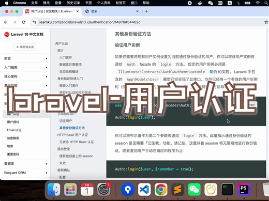Close the 用户认证 browser tab
Viewport: 269px width, 201px height.
tap(78, 11)
